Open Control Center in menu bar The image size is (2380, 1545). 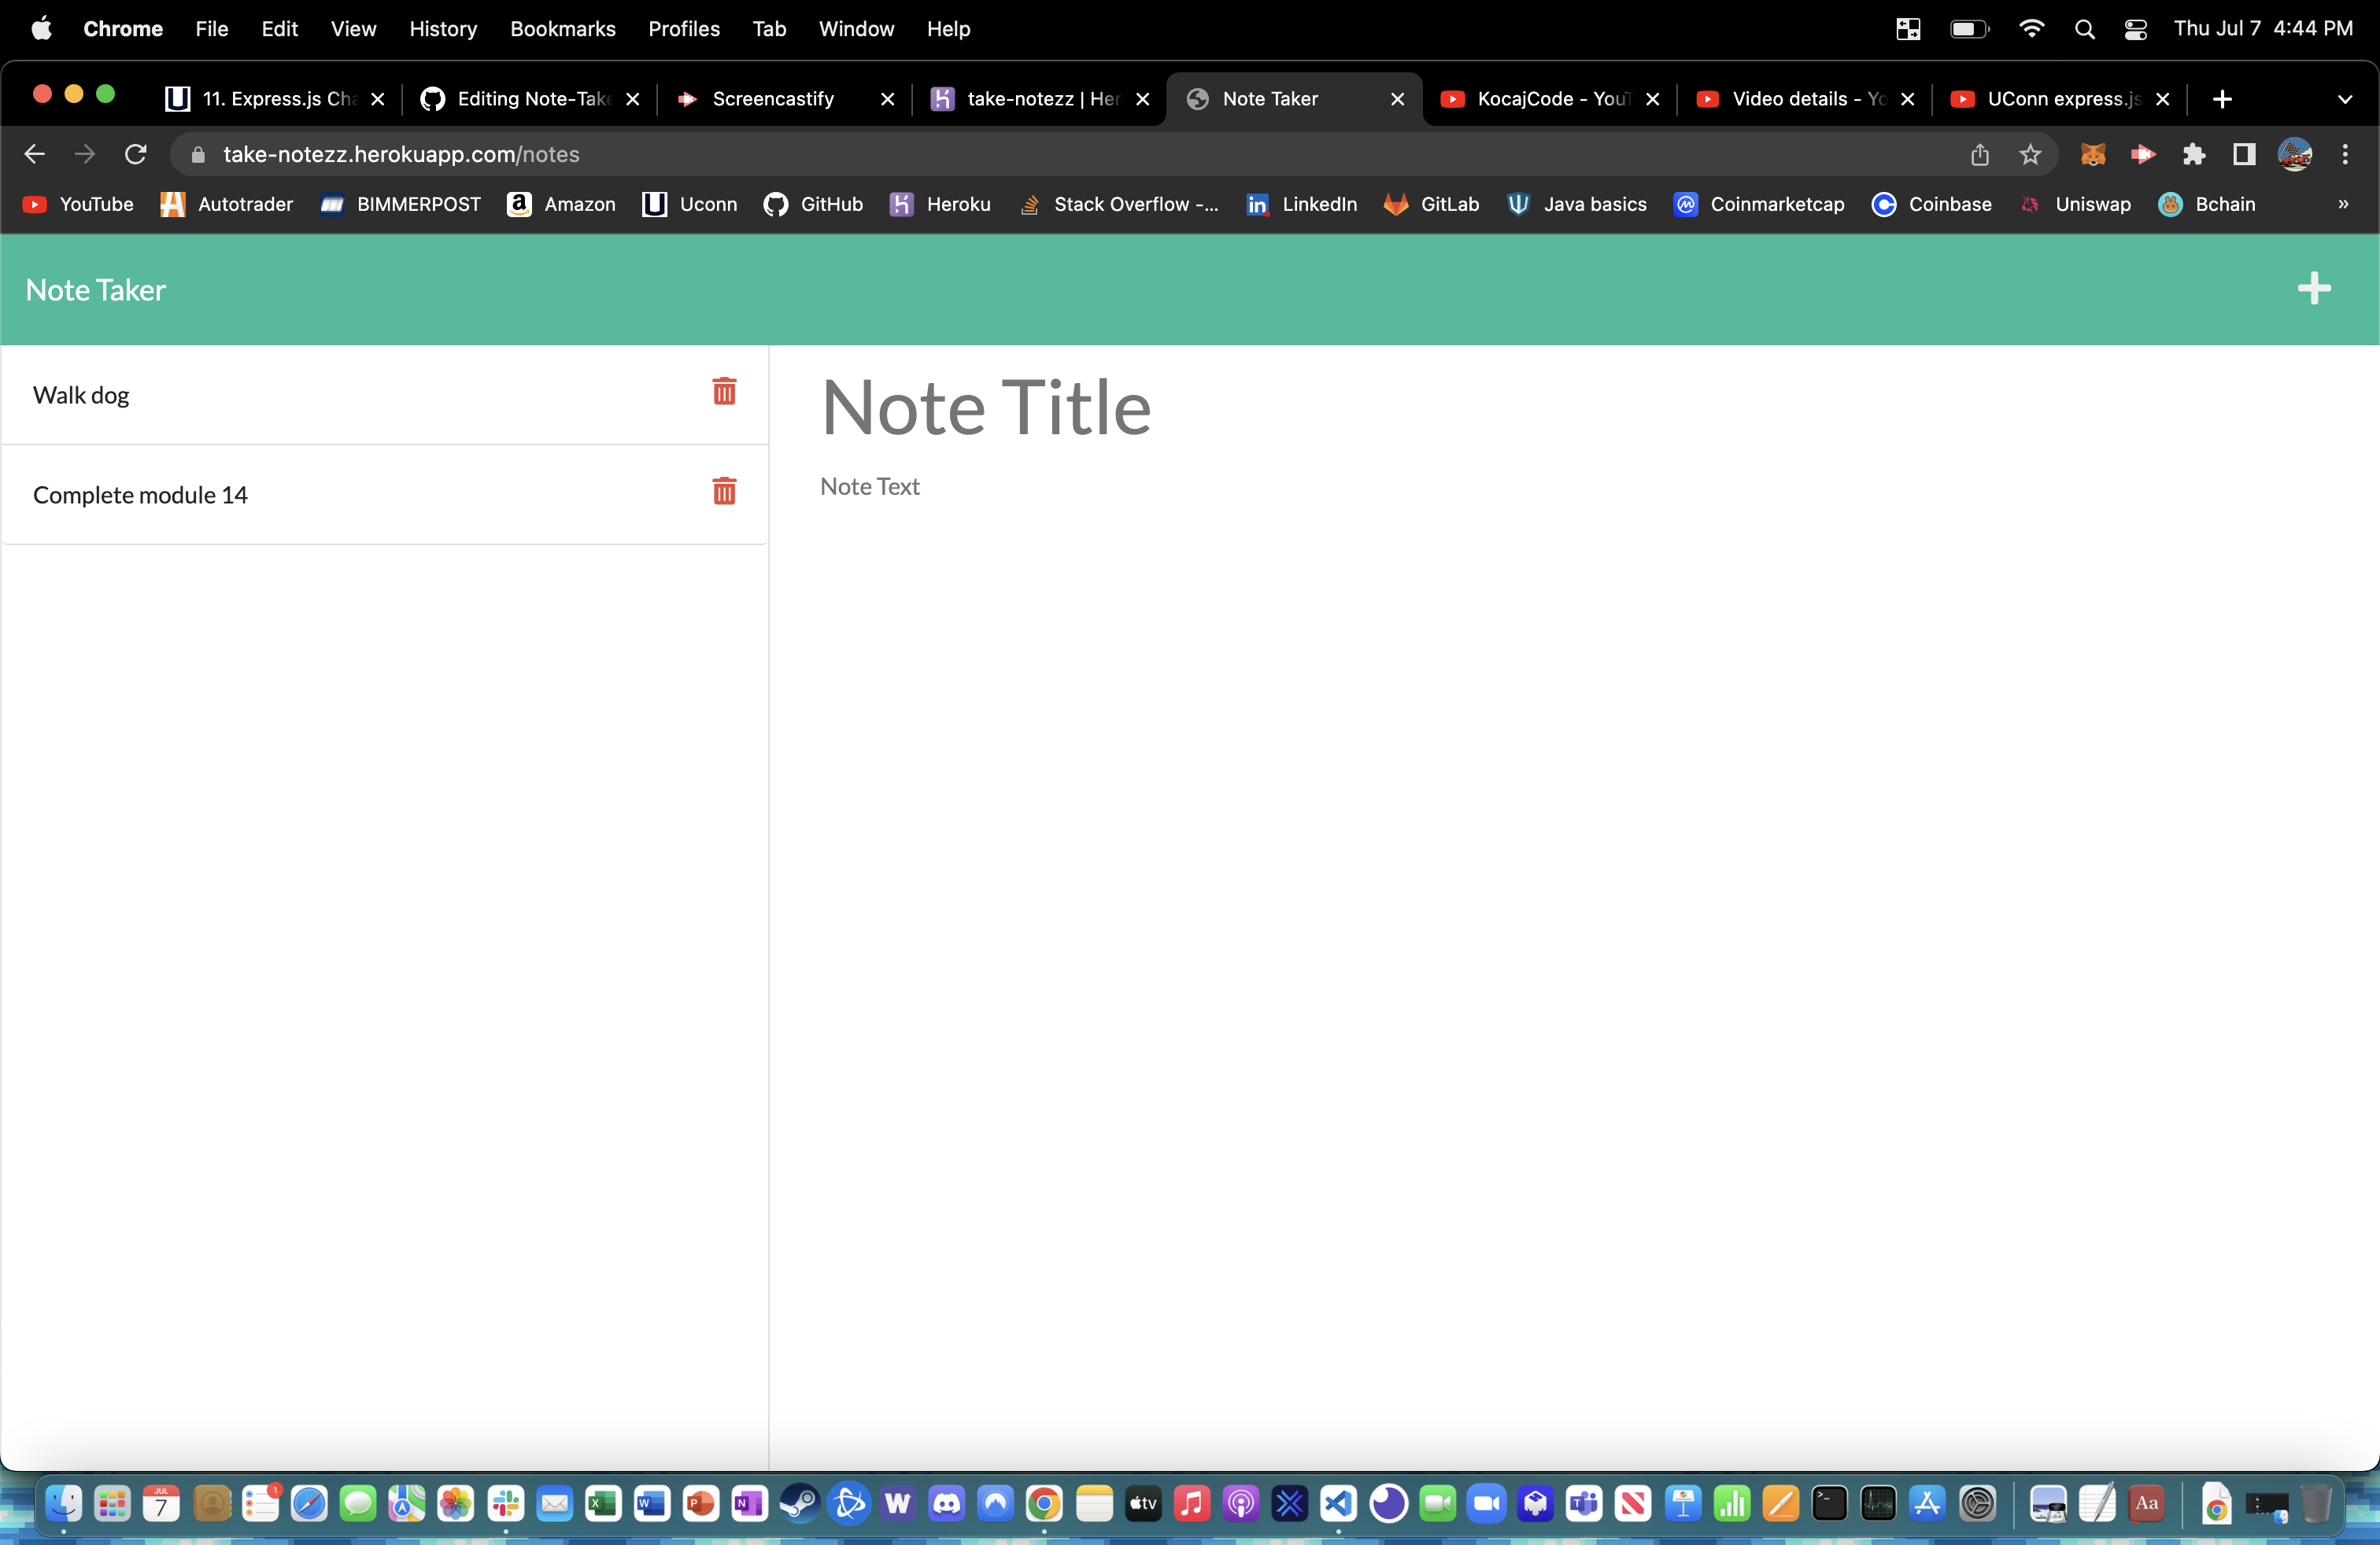[x=2135, y=29]
